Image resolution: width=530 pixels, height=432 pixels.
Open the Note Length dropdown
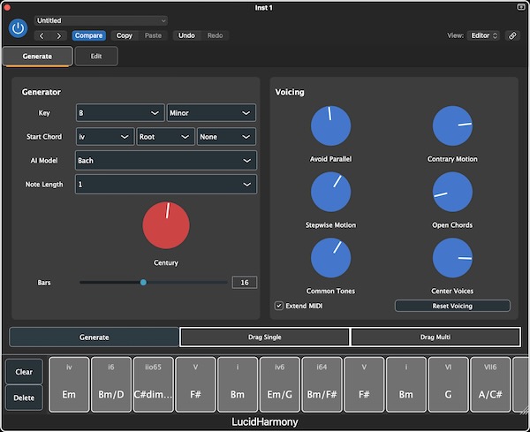[x=166, y=185]
